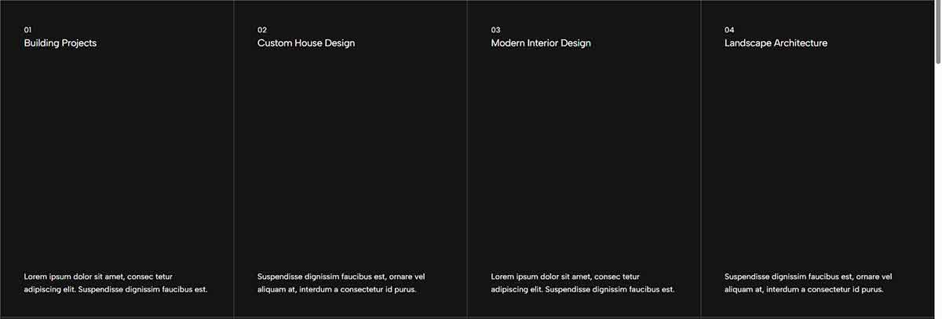Click the Modern Interior Design description text
The width and height of the screenshot is (942, 319).
coord(582,283)
